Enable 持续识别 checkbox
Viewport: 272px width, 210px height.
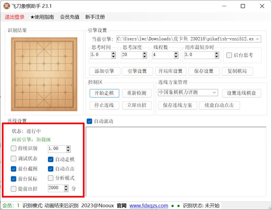pos(14,148)
